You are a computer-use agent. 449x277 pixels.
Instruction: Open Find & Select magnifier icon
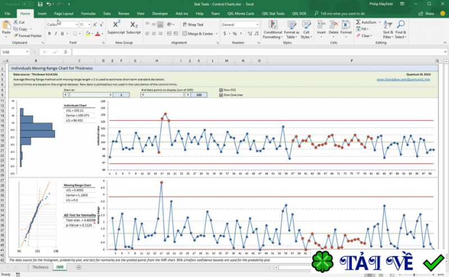click(x=401, y=25)
